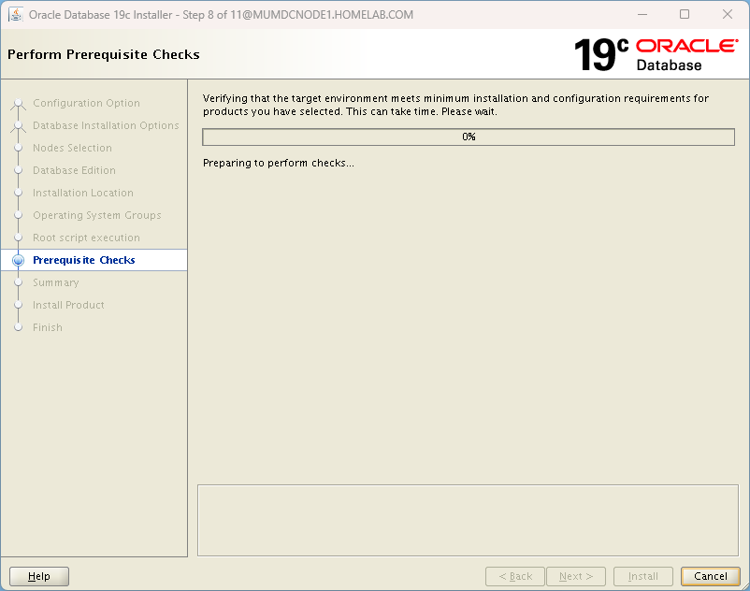
Task: Open Help for prerequisite checks
Action: [x=38, y=576]
